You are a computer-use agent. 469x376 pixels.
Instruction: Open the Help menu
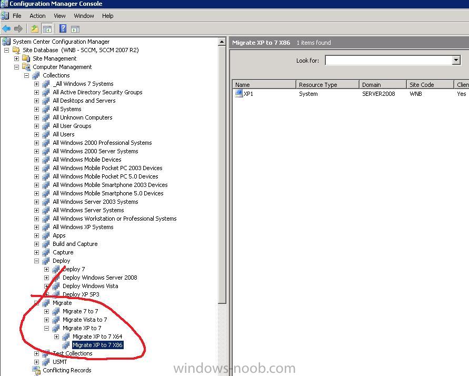(108, 16)
